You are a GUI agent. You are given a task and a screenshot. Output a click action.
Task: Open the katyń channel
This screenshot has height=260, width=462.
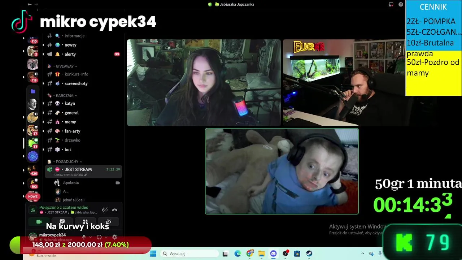point(84,103)
